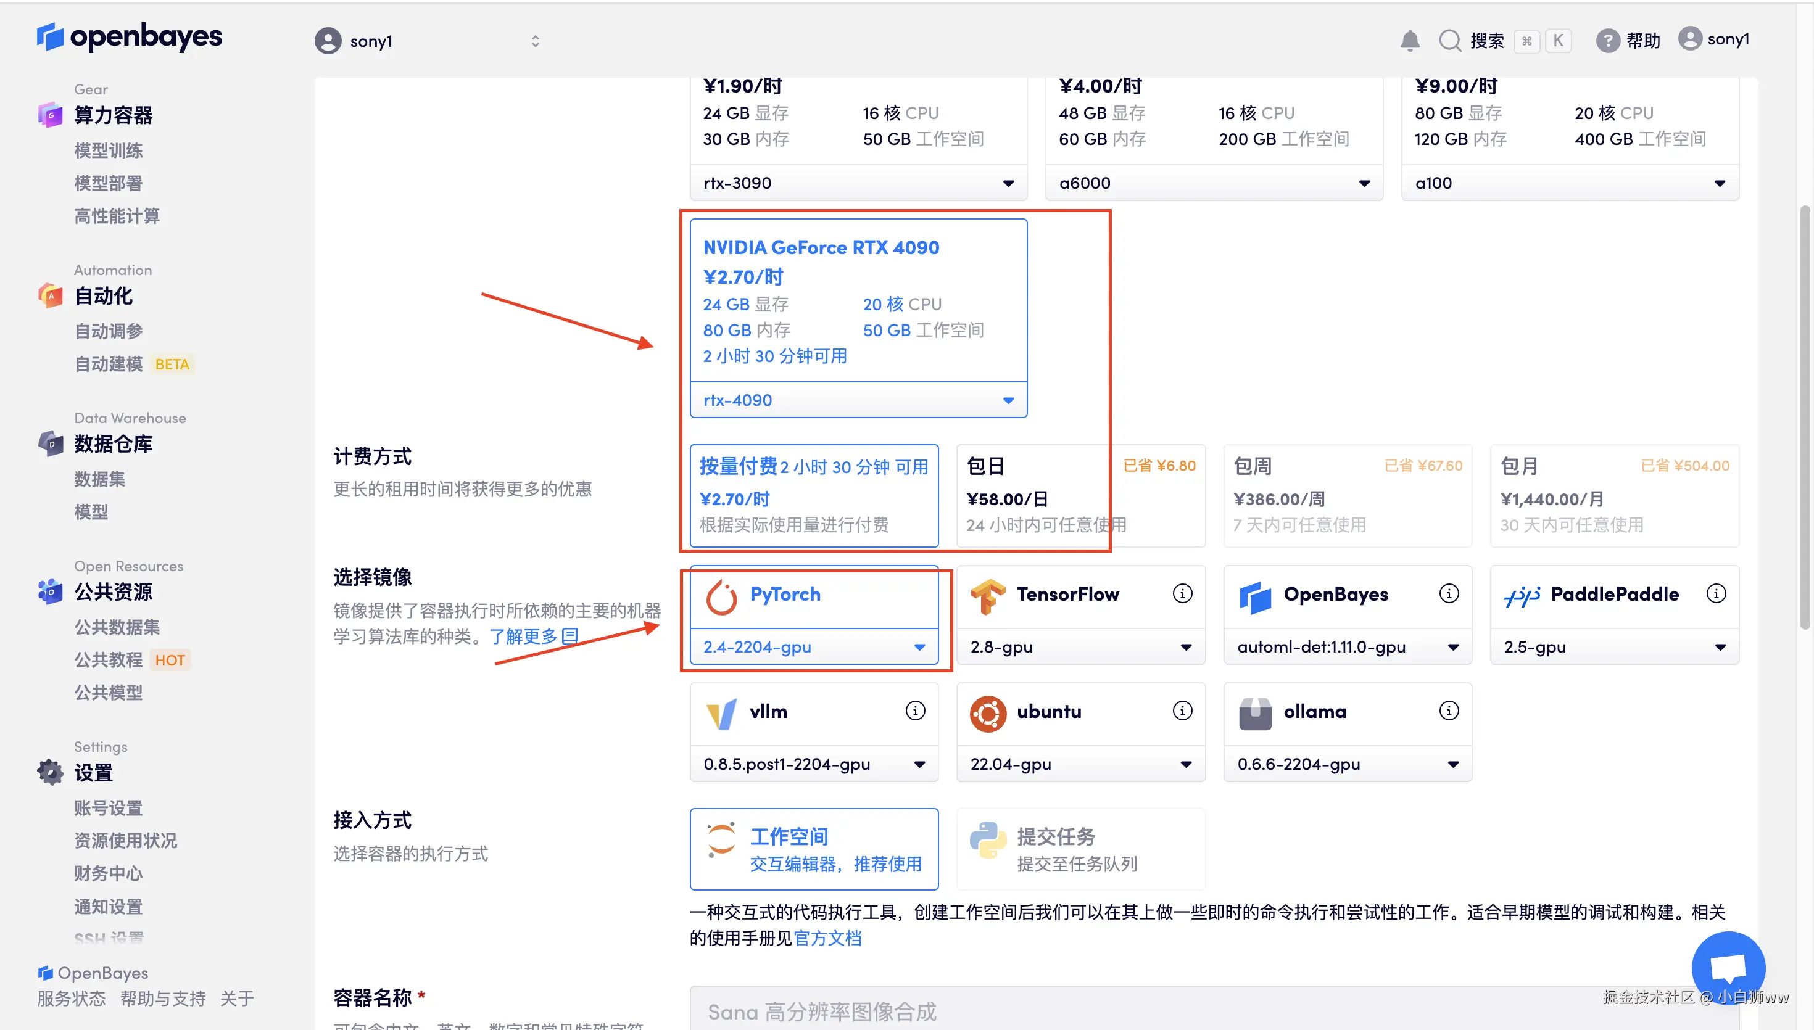Go to 公共教程 in sidebar
This screenshot has height=1030, width=1814.
(x=108, y=660)
